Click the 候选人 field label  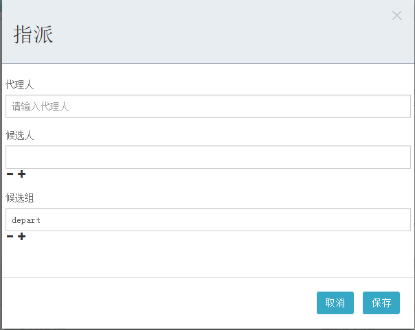pyautogui.click(x=20, y=135)
